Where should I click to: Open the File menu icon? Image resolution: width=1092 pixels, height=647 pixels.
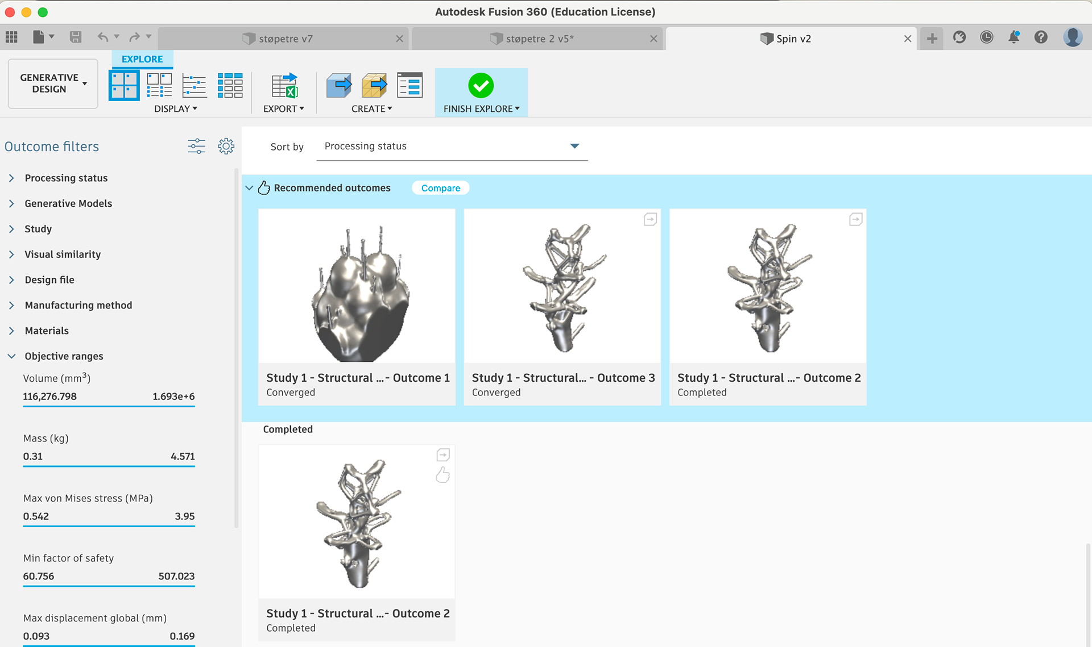tap(39, 37)
